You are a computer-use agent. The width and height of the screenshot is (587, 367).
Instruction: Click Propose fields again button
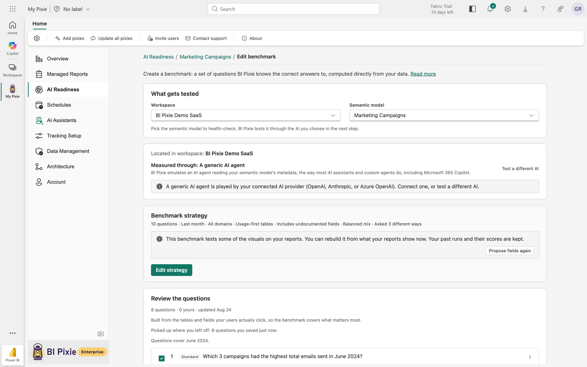[510, 251]
